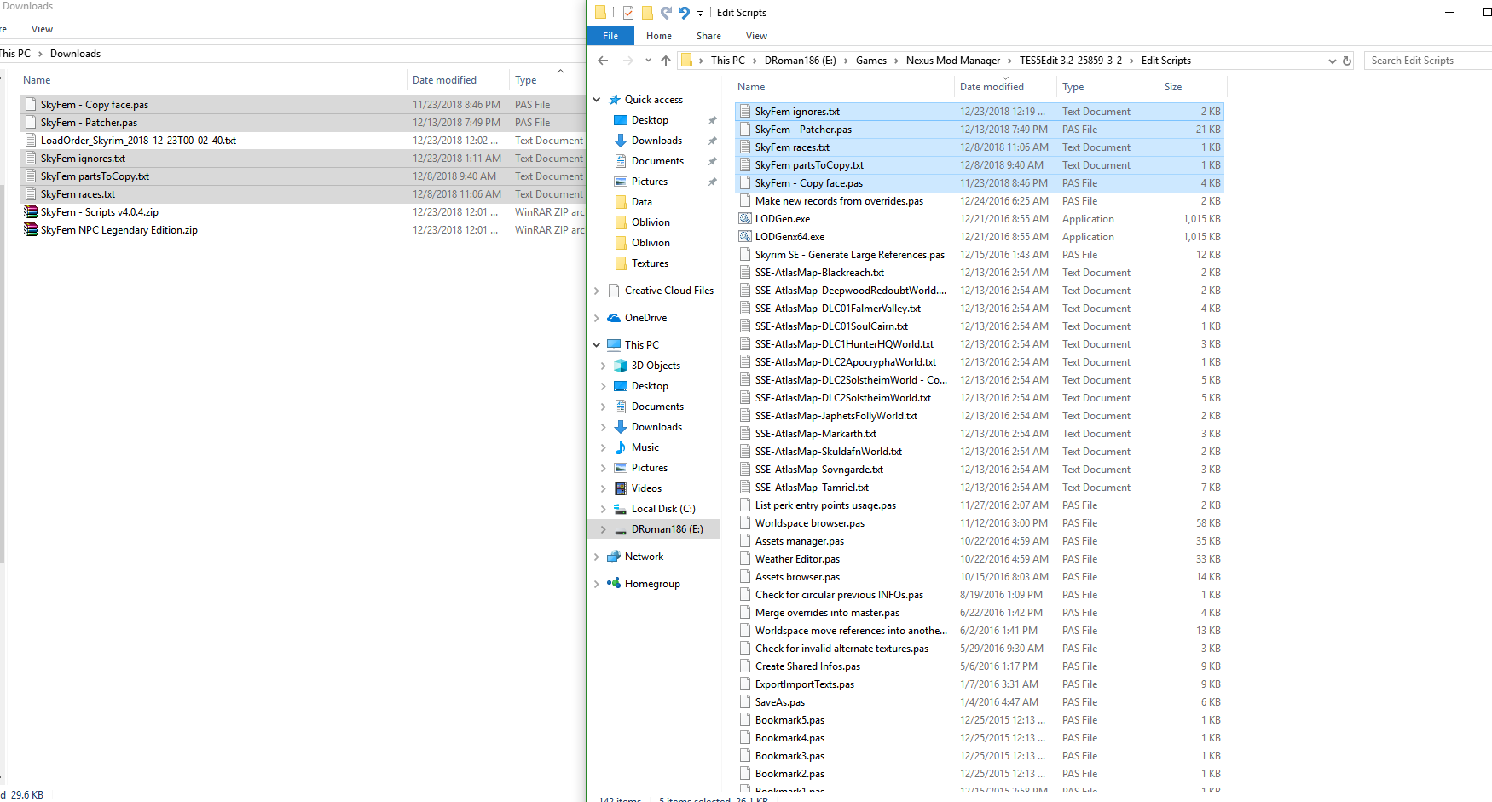The width and height of the screenshot is (1492, 802).
Task: Select Worldspace browser.pas file
Action: click(x=809, y=523)
